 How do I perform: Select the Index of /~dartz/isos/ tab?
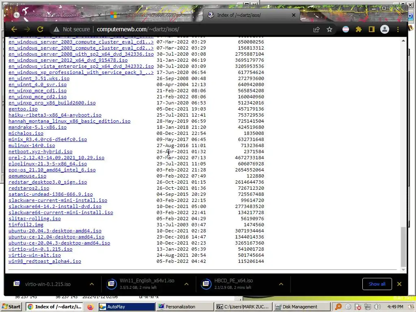tap(251, 15)
